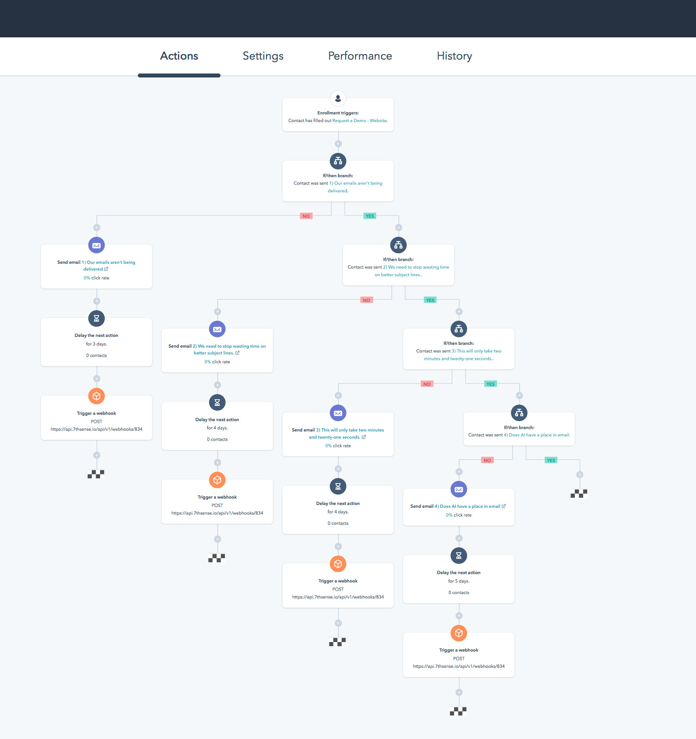Screen dimensions: 696x739
Task: Open the Performance tab
Action: (x=360, y=56)
